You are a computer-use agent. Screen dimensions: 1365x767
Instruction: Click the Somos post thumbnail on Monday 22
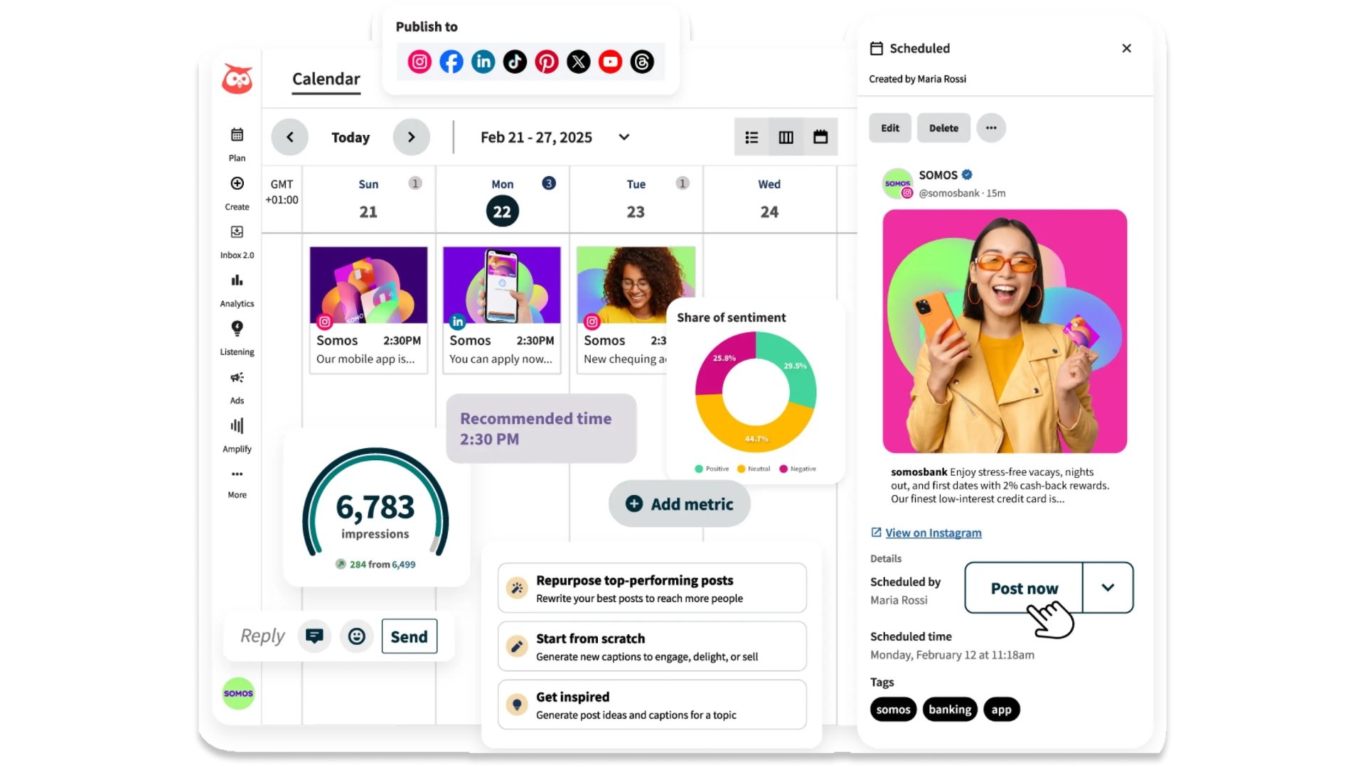[x=501, y=285]
